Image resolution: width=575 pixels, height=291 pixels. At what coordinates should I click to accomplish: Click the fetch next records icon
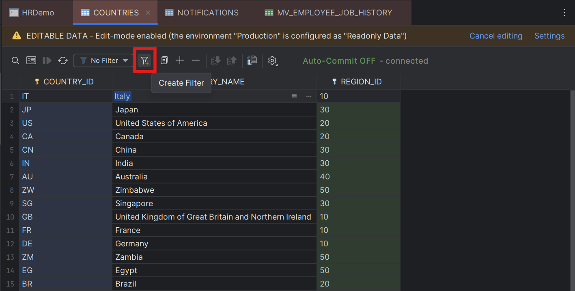coord(47,60)
